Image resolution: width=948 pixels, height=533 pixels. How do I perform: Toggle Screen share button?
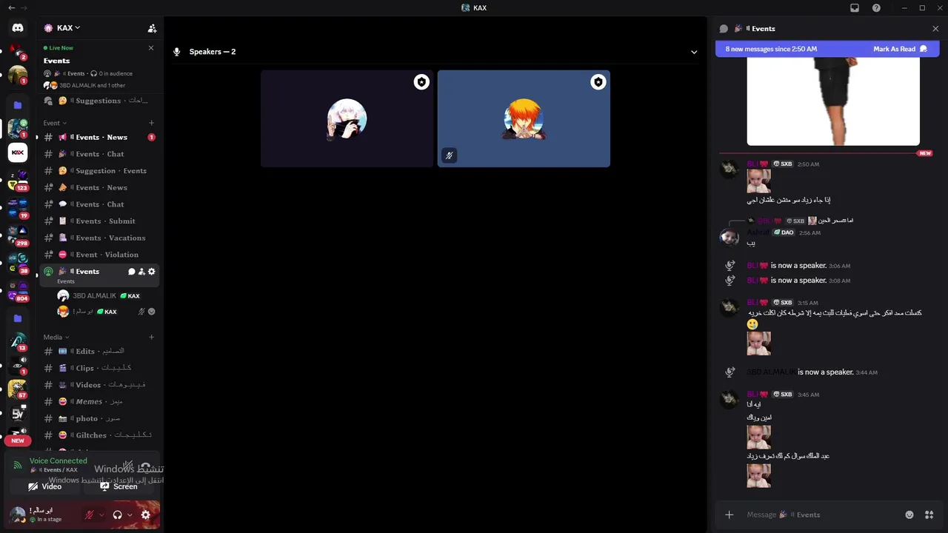120,486
